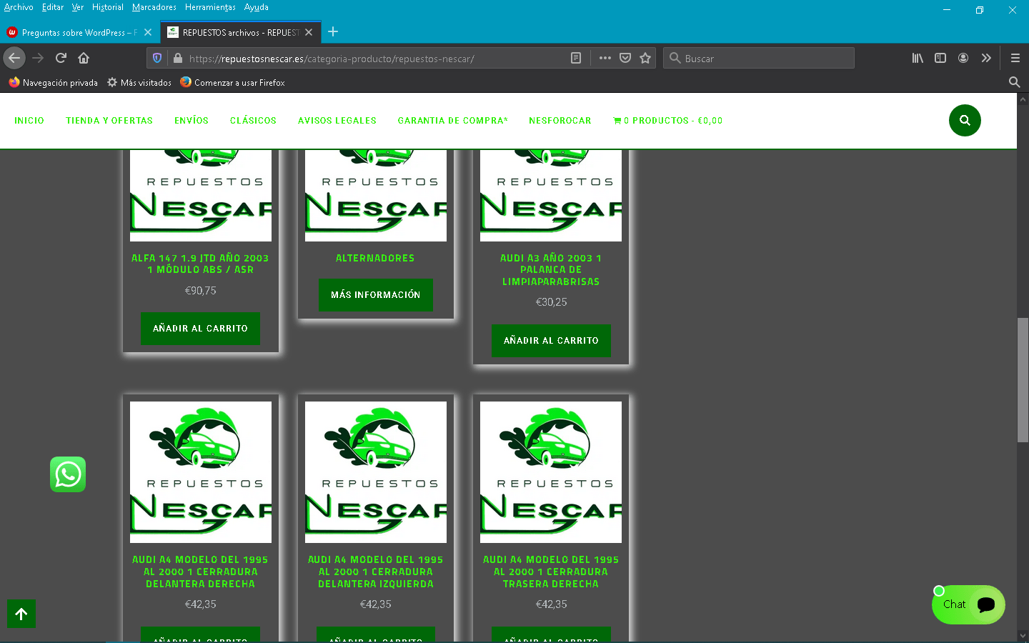
Task: Click the scrollbar down arrow
Action: click(x=1023, y=634)
